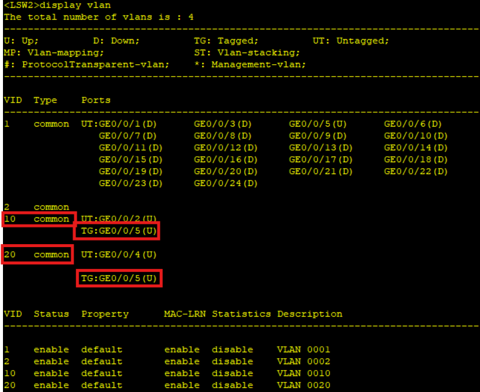Click the "UT: Untagged;" legend entry

[351, 41]
